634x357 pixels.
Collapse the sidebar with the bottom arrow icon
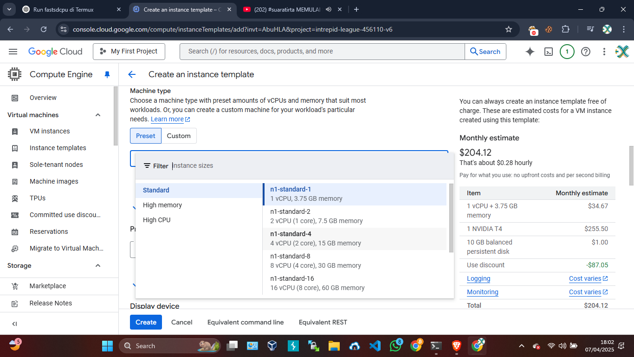point(14,324)
